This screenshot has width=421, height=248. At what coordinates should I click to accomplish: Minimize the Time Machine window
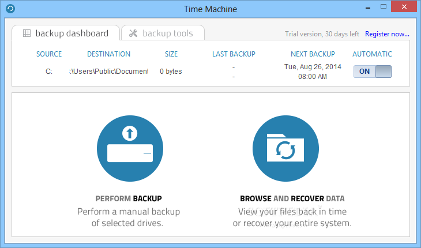coord(368,7)
